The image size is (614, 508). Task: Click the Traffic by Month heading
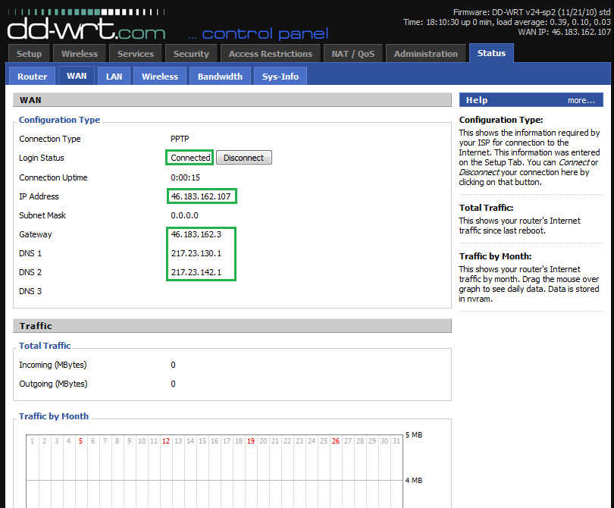(54, 416)
